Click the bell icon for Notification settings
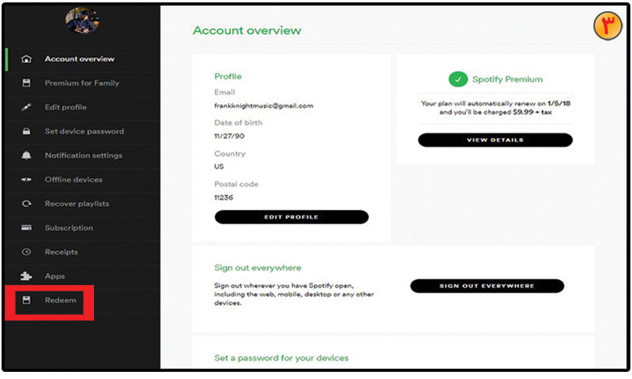The height and width of the screenshot is (379, 632). (26, 156)
